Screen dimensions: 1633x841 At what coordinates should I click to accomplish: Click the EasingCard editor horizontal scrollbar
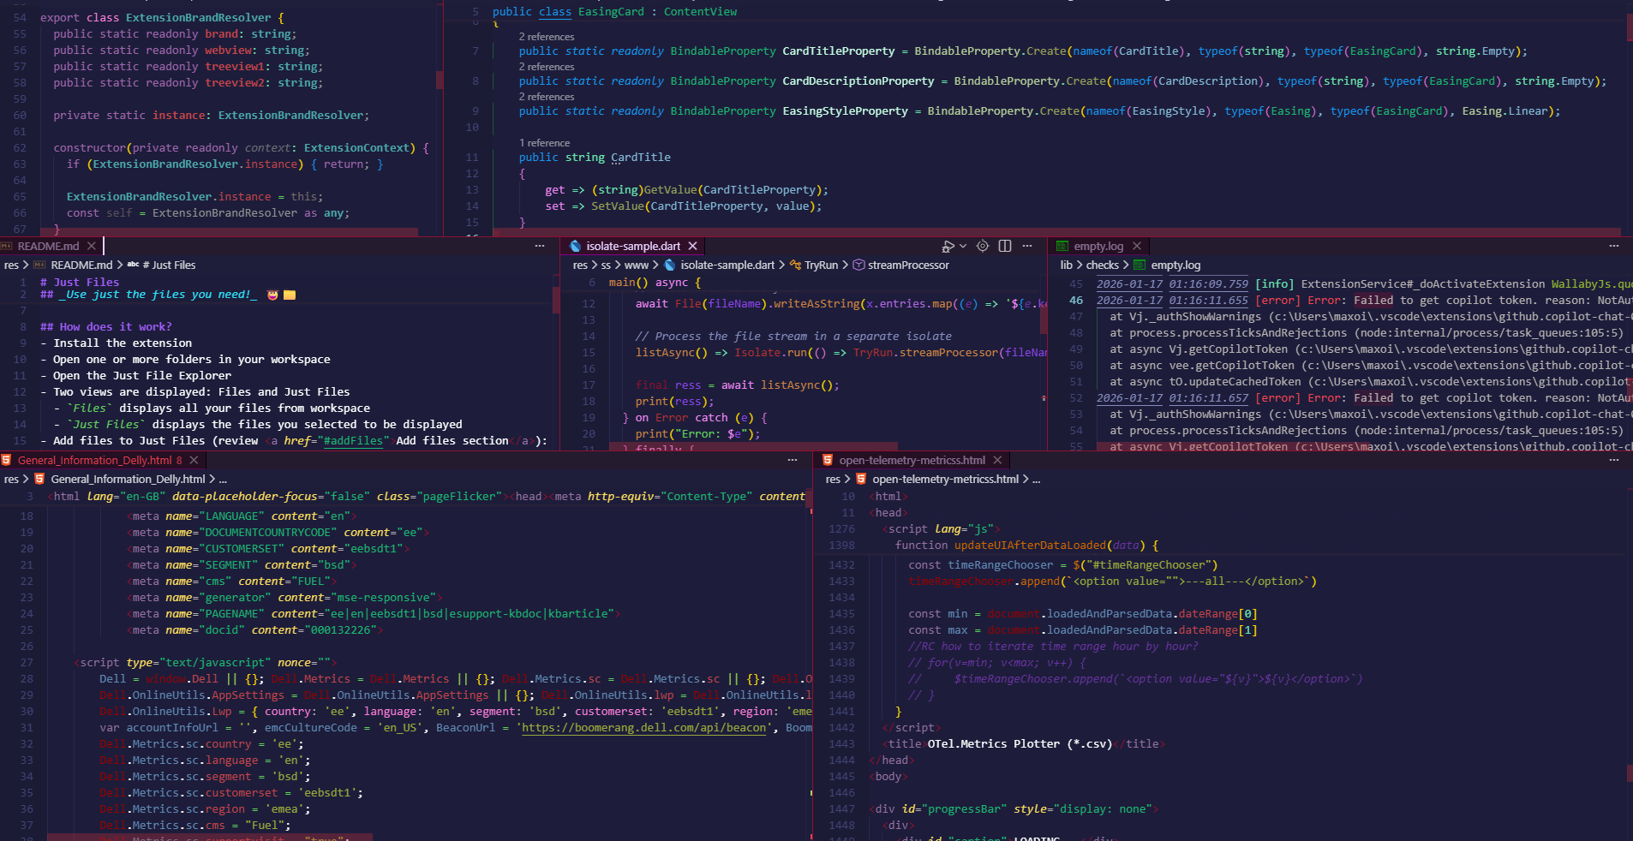click(x=1056, y=231)
